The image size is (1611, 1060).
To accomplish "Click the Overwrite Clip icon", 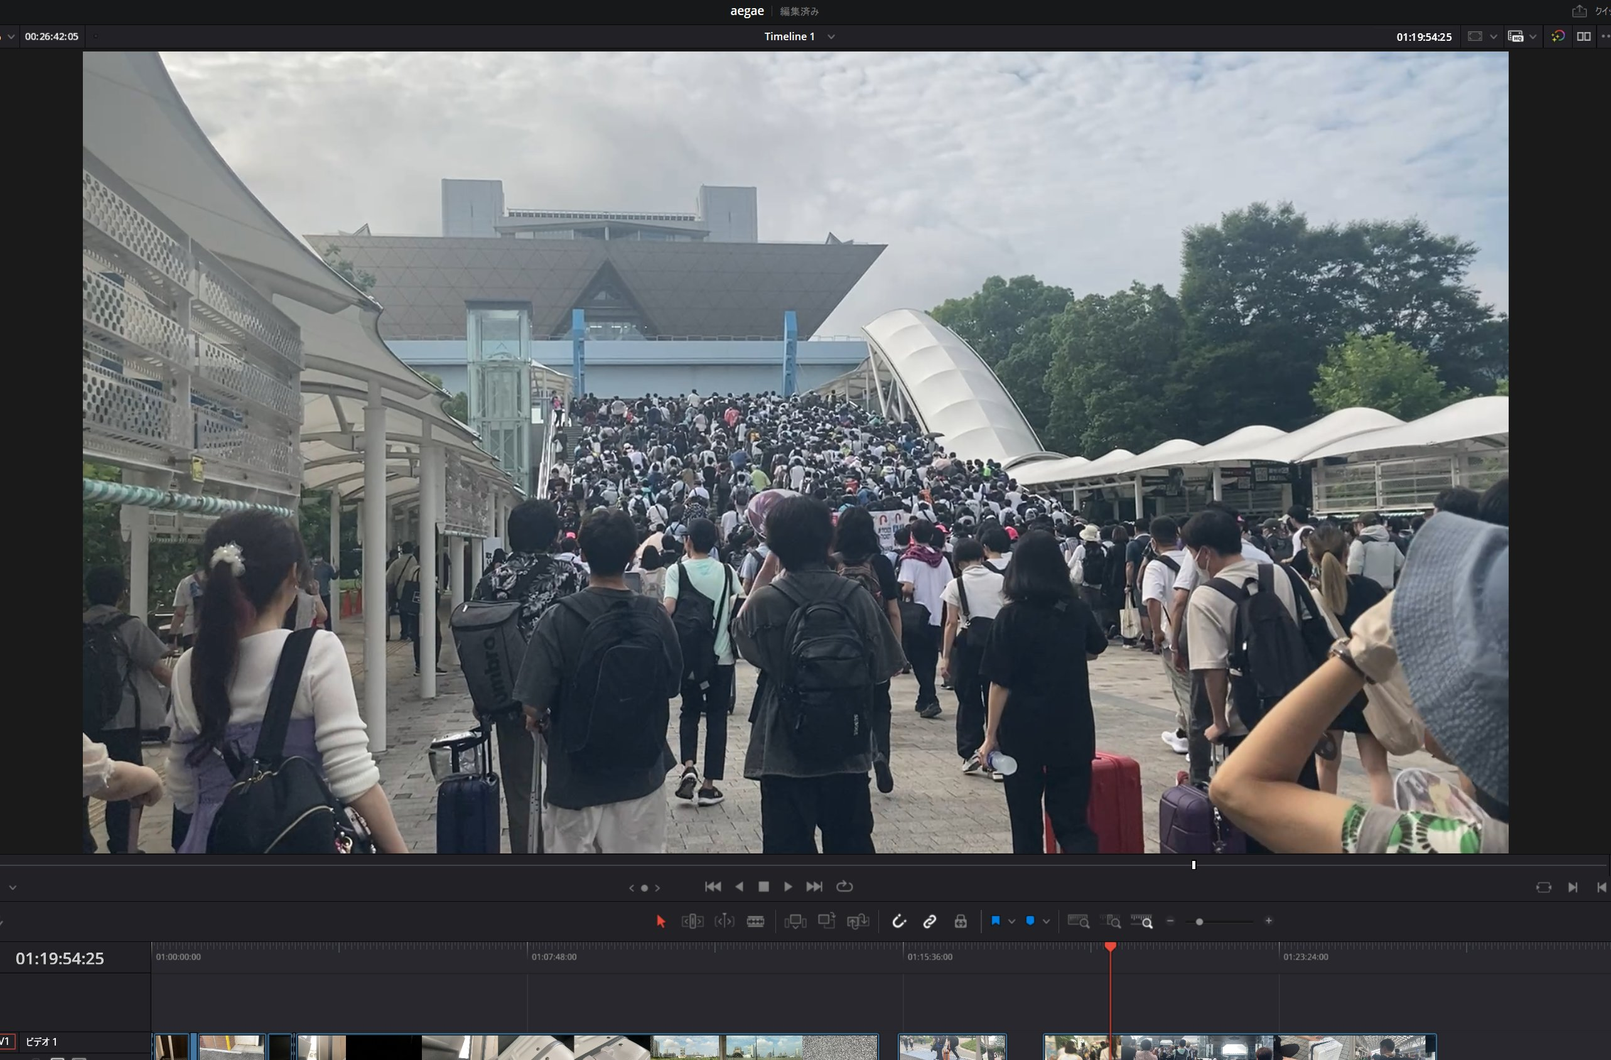I will coord(826,921).
